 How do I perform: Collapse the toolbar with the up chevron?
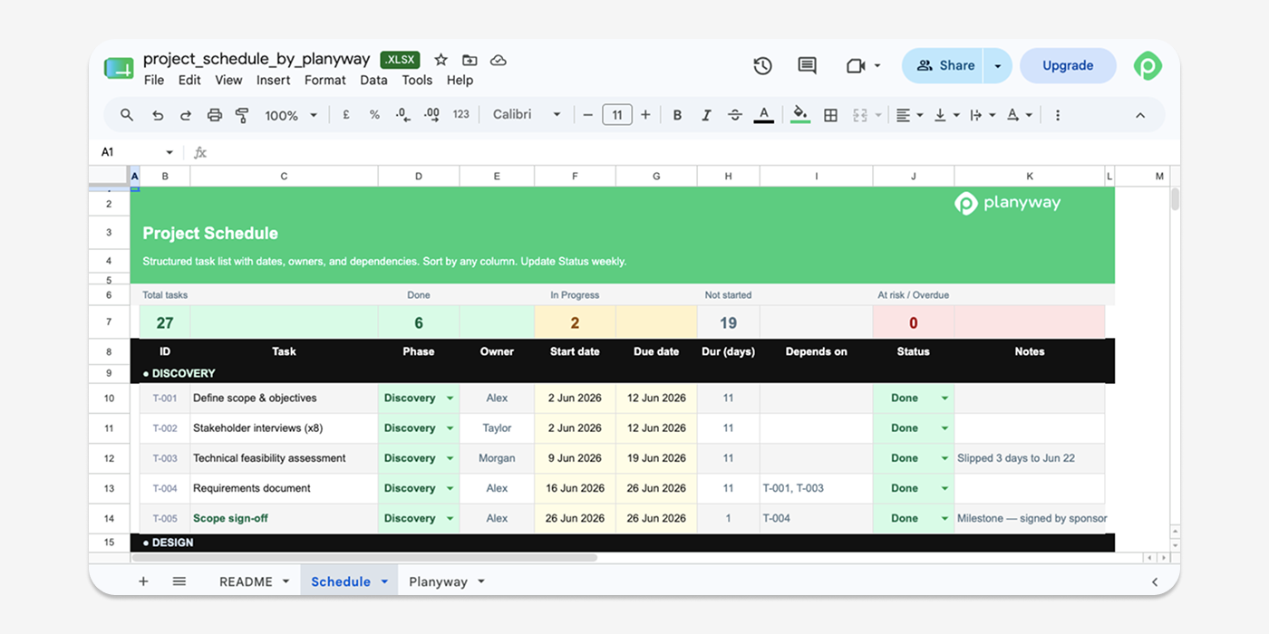[1140, 115]
